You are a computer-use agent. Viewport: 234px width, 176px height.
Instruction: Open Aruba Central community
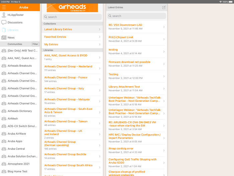coord(20,149)
